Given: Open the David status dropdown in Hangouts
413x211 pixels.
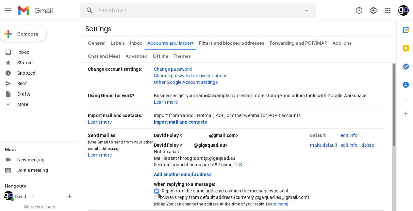Looking at the screenshot, I should pos(32,196).
